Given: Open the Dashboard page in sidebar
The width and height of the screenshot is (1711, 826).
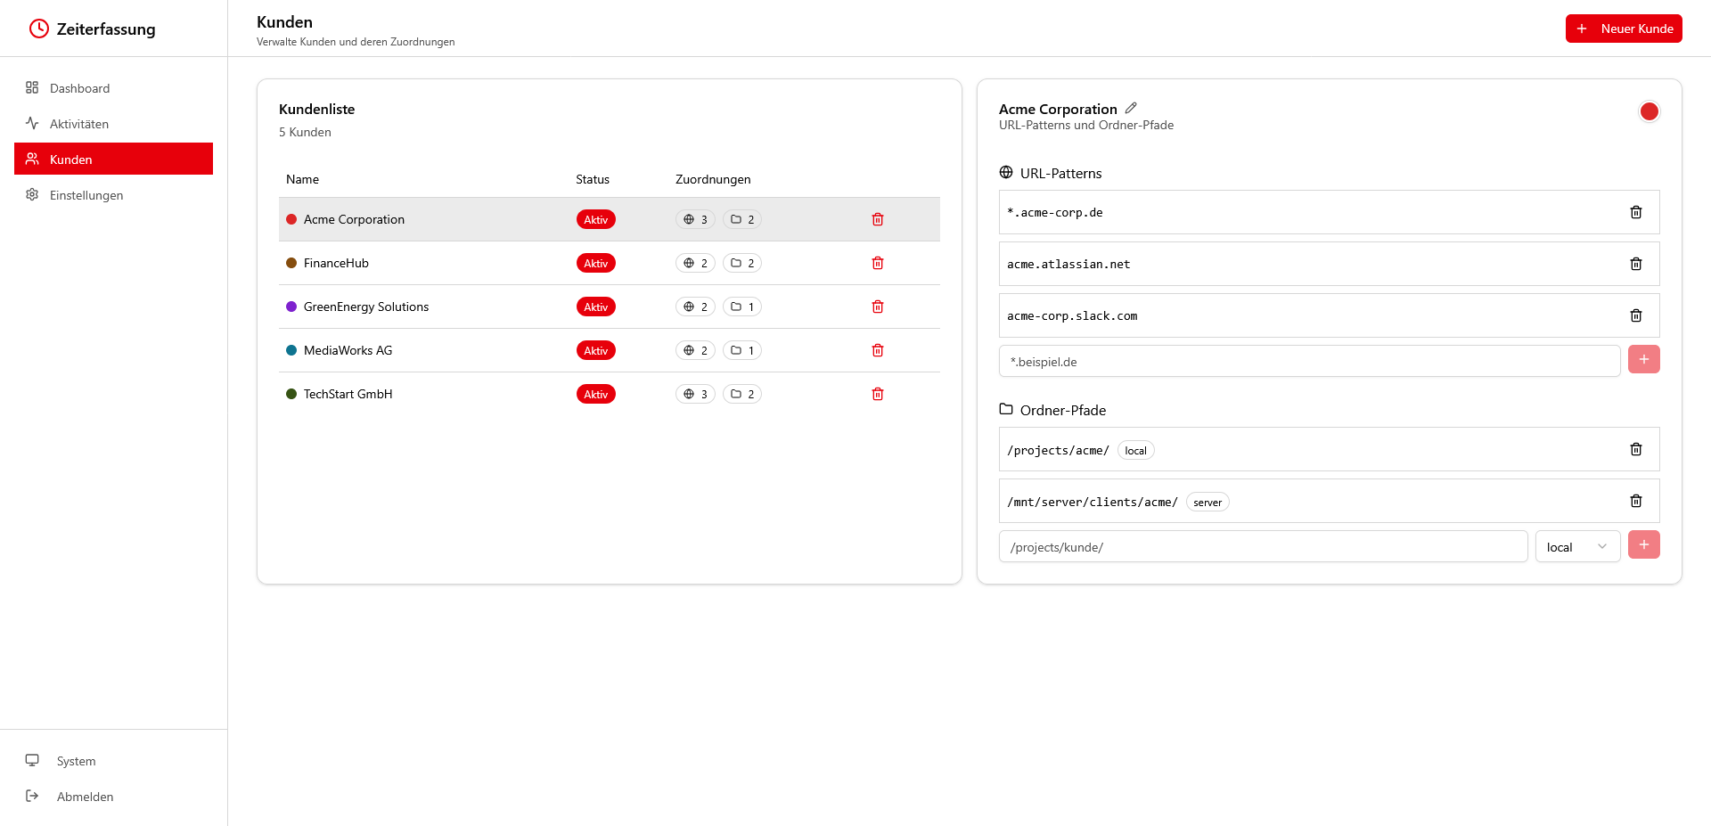Looking at the screenshot, I should coord(79,88).
